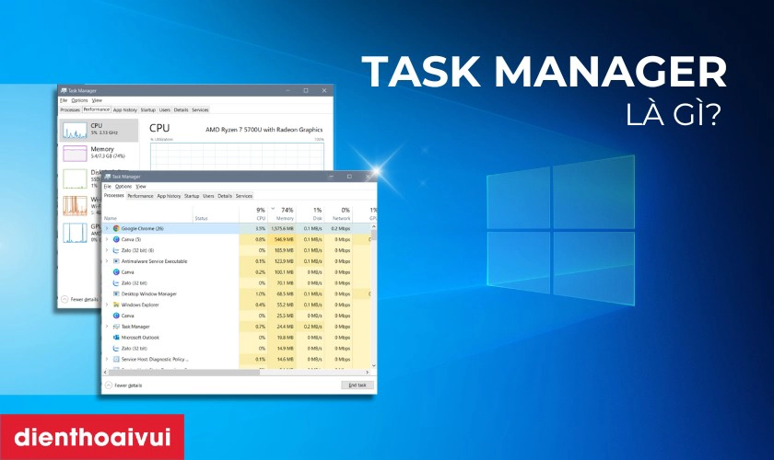The image size is (774, 460).
Task: Click the Microsoft Outlook icon
Action: (x=116, y=338)
